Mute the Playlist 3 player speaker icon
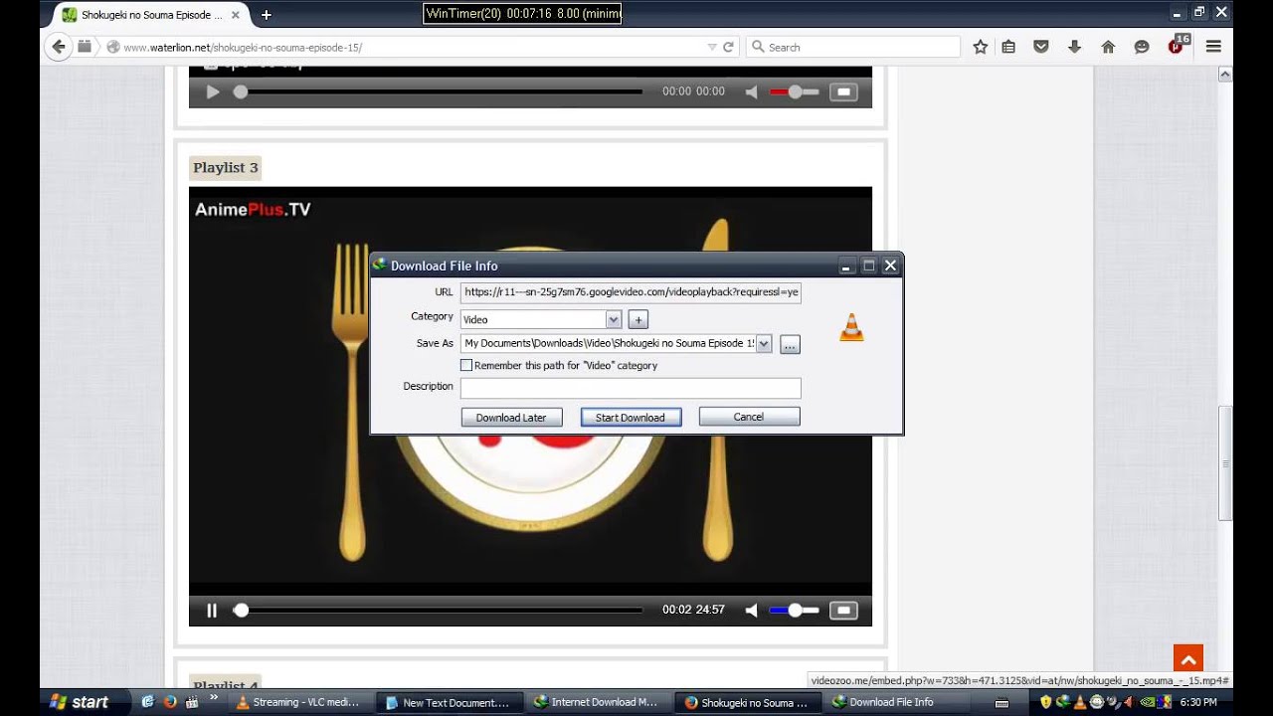Screen dimensions: 1273x716 click(x=752, y=611)
